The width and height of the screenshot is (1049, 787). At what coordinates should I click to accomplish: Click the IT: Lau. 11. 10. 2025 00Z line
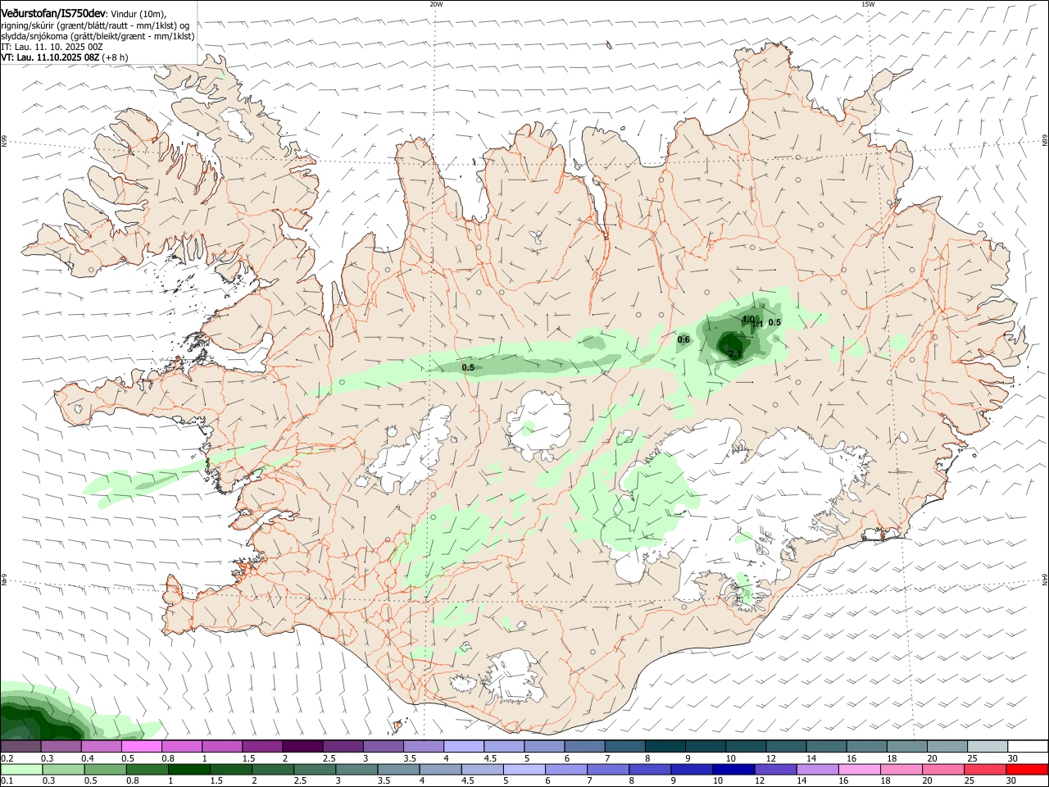pos(52,47)
